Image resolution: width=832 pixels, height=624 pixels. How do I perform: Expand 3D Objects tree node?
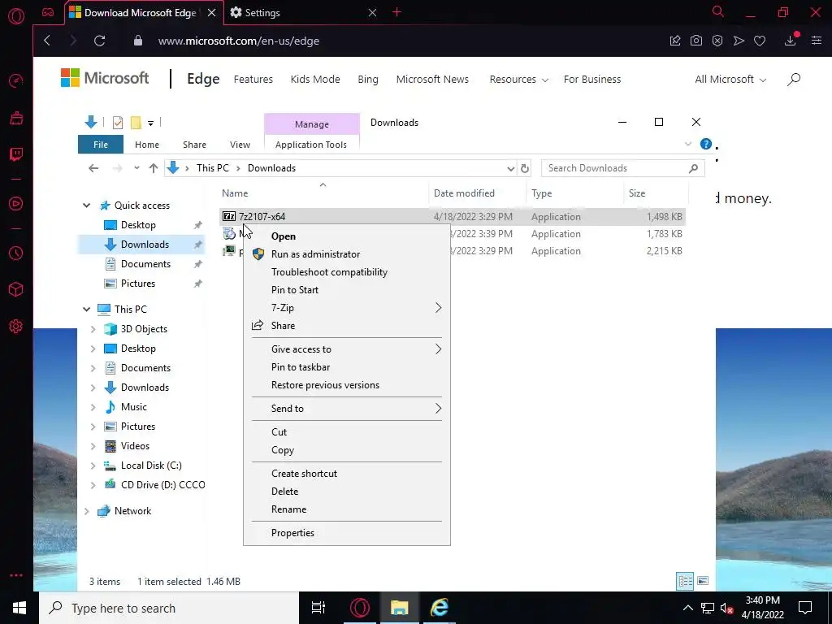[x=93, y=329]
